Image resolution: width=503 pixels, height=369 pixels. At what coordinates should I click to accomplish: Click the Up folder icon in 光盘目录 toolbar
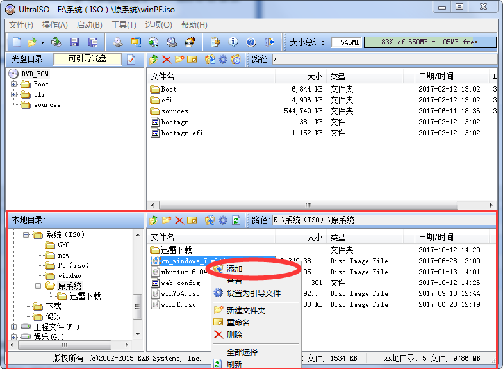(154, 60)
